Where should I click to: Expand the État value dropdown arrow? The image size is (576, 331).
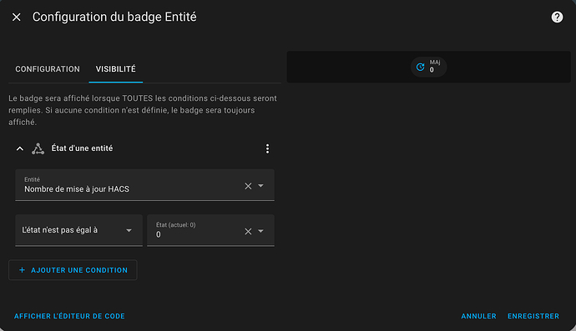coord(260,231)
